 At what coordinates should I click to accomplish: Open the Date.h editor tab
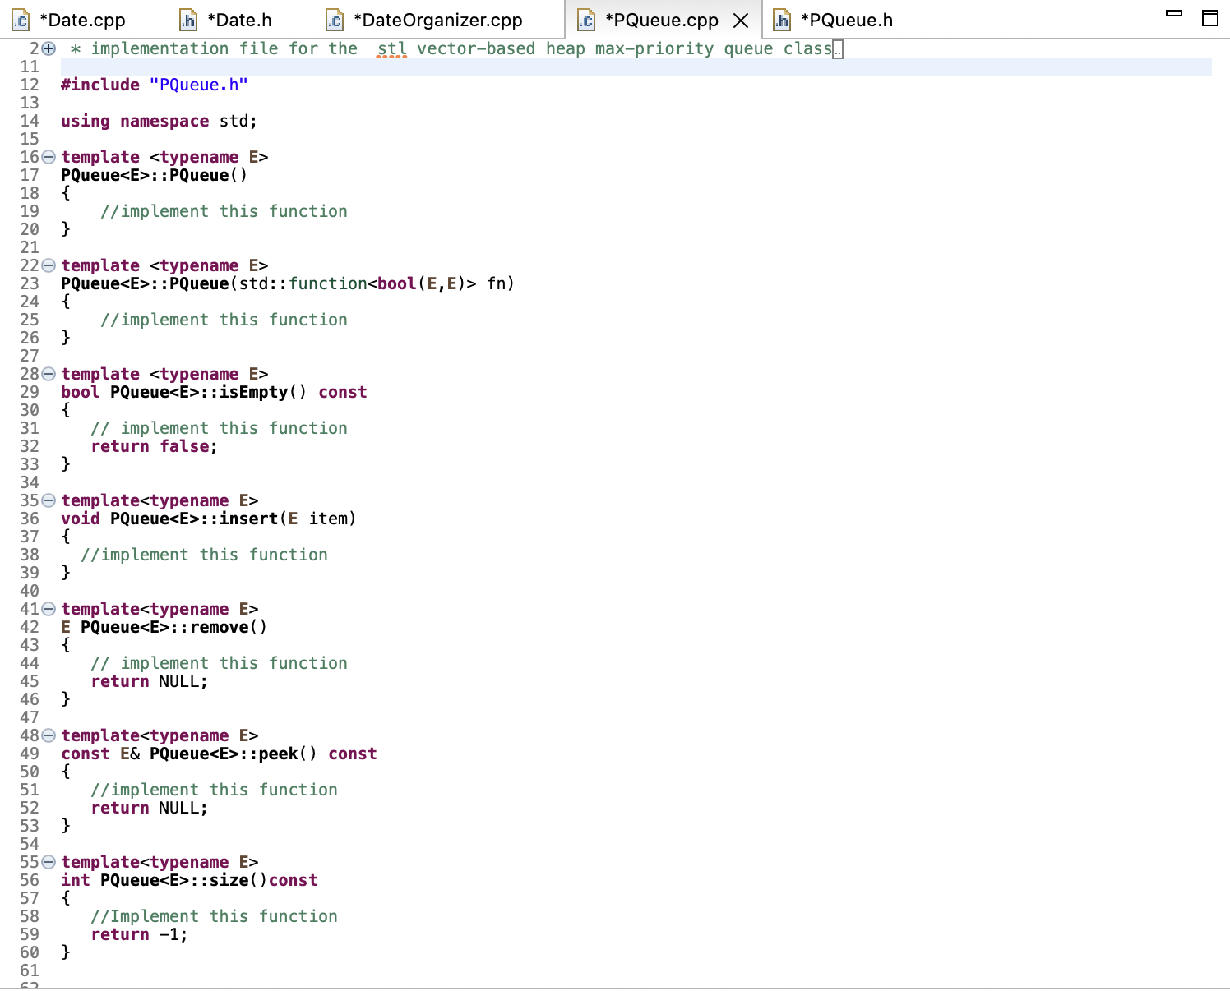point(239,20)
